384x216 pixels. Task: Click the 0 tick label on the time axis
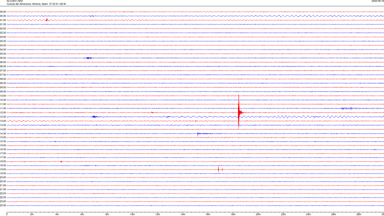(x=7, y=214)
